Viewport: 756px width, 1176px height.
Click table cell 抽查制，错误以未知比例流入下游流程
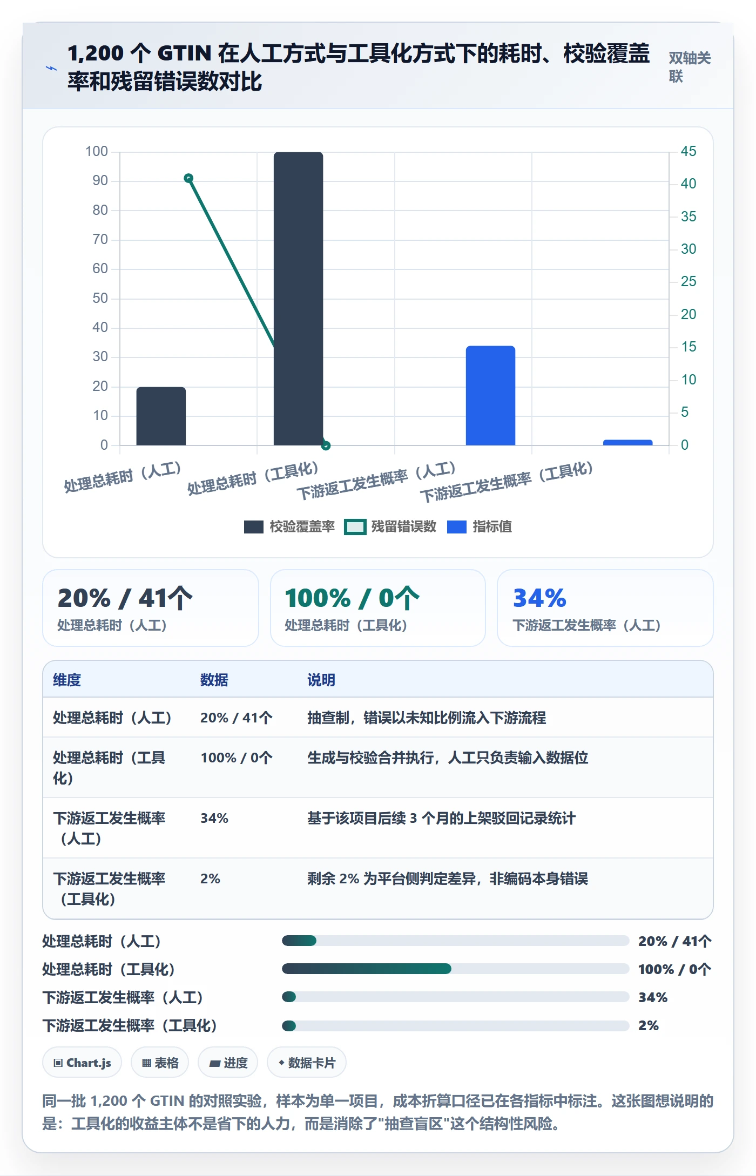(427, 718)
